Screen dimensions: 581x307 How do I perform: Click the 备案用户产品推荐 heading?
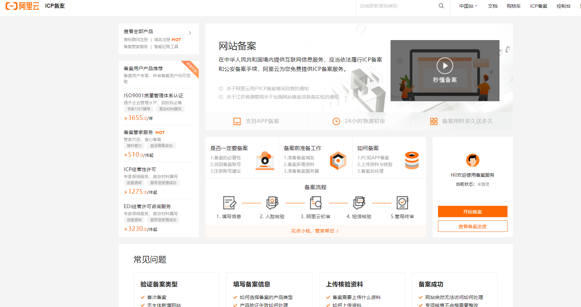pos(143,68)
